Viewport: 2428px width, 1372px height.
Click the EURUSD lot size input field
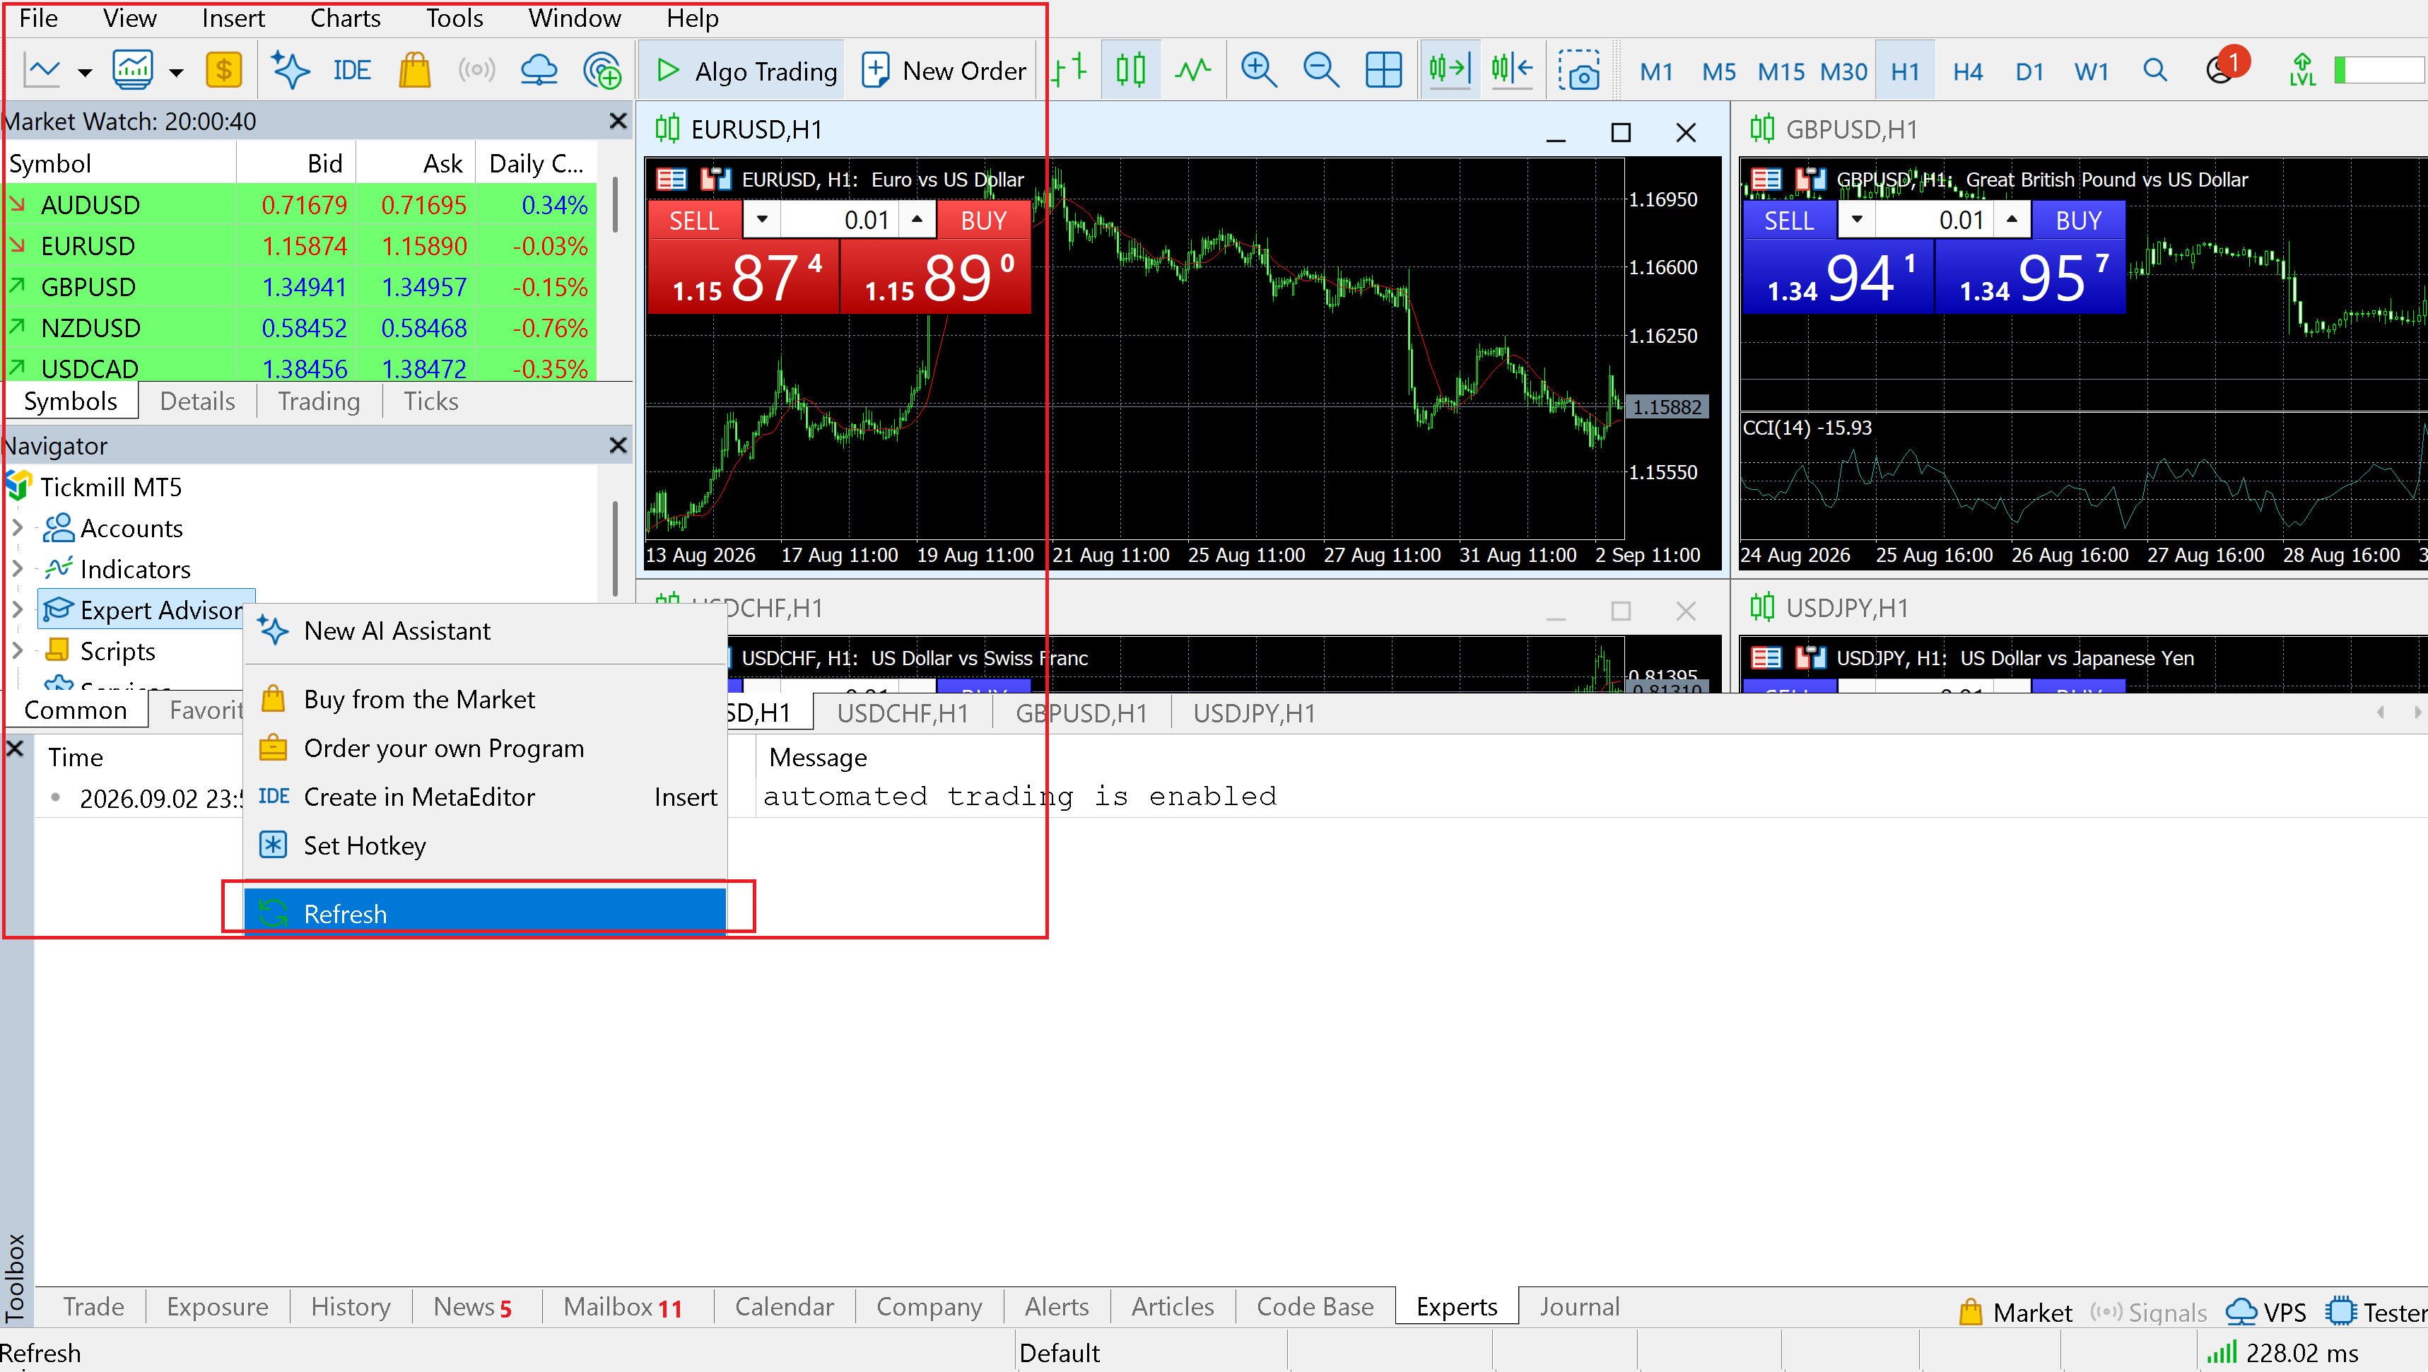click(x=839, y=220)
